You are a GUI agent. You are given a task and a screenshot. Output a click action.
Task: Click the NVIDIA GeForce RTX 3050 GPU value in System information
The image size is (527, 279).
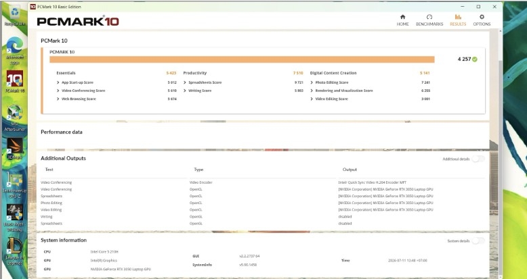point(121,270)
